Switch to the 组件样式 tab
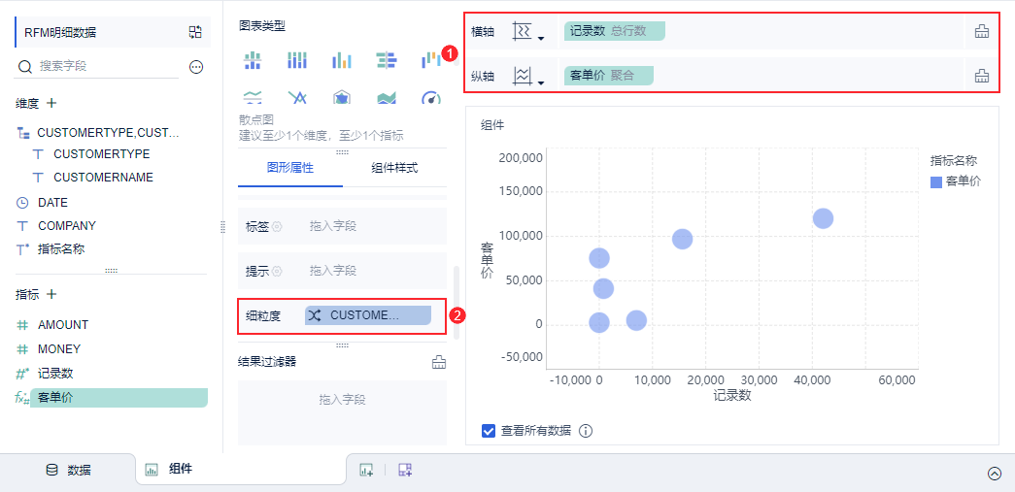The image size is (1015, 492). tap(394, 168)
